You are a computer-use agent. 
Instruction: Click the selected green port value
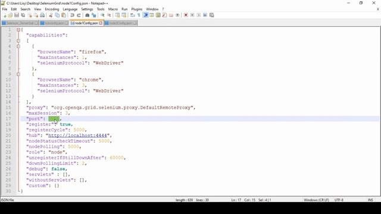tap(54, 119)
